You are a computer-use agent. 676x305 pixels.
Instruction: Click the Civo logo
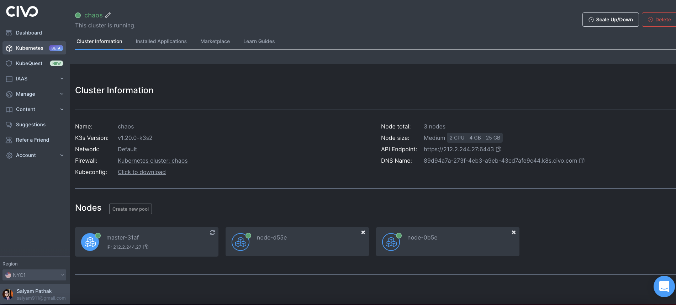tap(22, 12)
